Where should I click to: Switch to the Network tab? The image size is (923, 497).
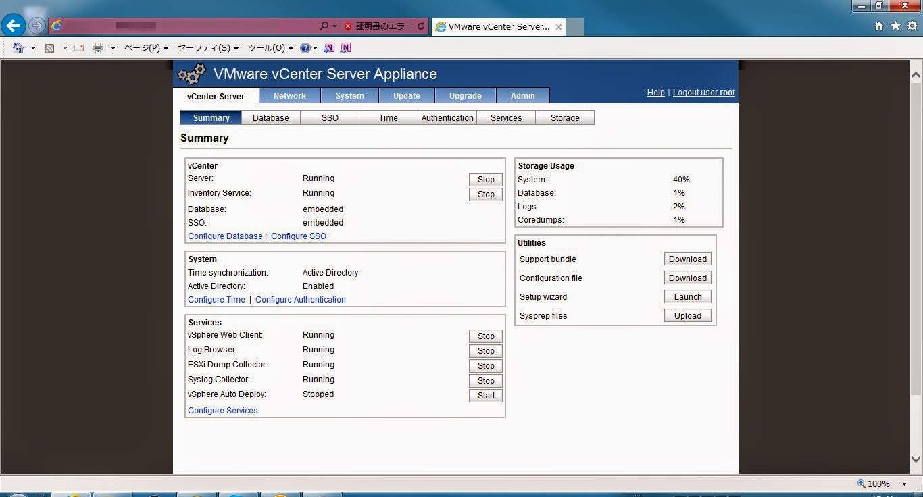click(x=290, y=96)
